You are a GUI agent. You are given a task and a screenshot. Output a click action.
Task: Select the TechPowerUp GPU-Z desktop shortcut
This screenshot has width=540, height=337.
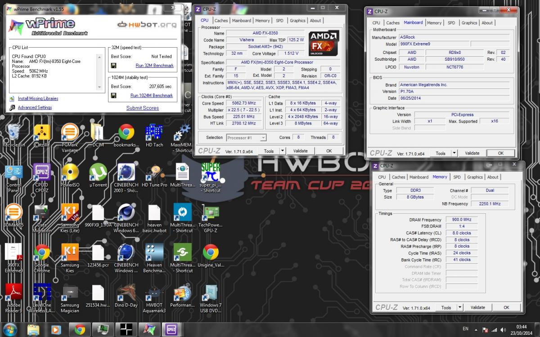[x=210, y=219]
